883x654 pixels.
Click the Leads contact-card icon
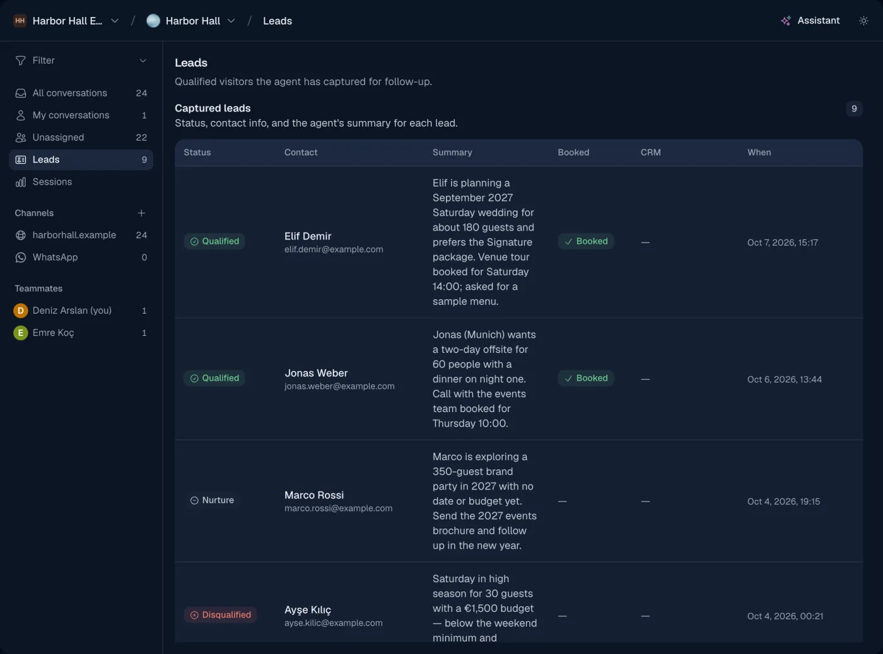click(21, 160)
